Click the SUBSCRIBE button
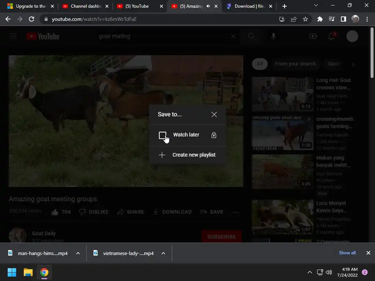Screen dimensions: 375x281 [222, 237]
